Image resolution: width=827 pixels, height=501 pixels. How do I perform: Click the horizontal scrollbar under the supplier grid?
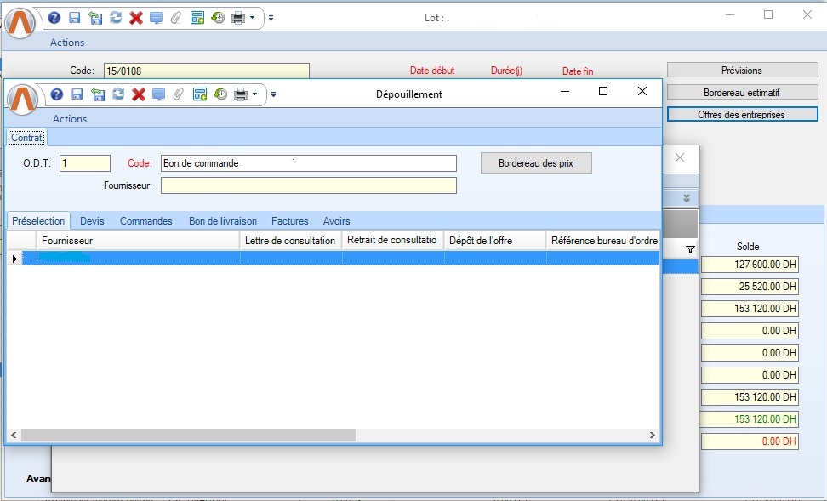[187, 435]
